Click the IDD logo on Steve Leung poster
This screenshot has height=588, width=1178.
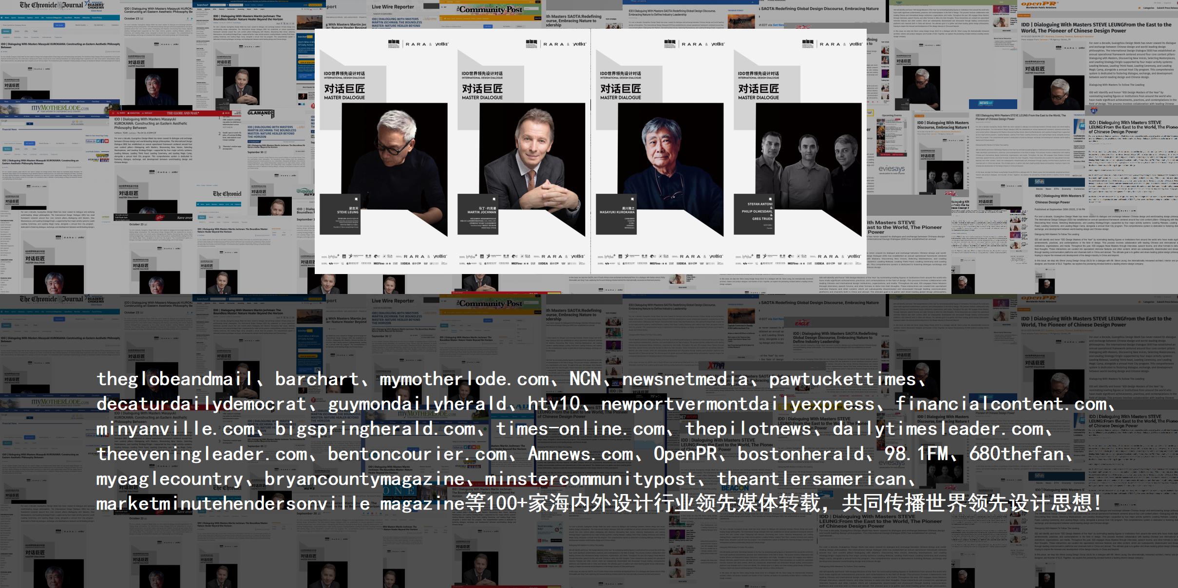click(394, 44)
